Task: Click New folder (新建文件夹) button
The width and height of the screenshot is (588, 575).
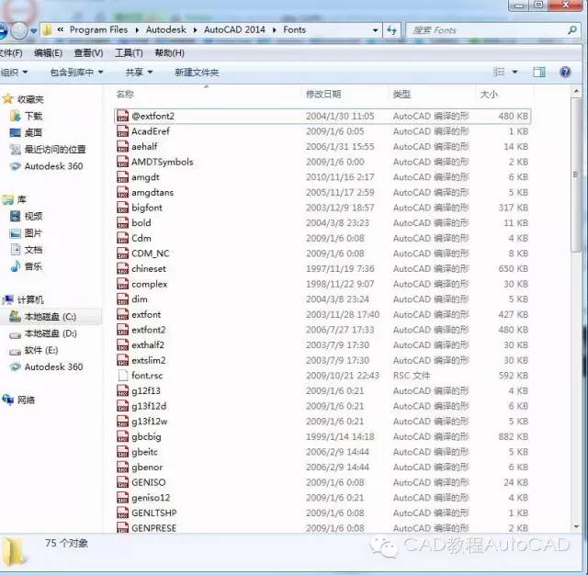Action: tap(197, 72)
